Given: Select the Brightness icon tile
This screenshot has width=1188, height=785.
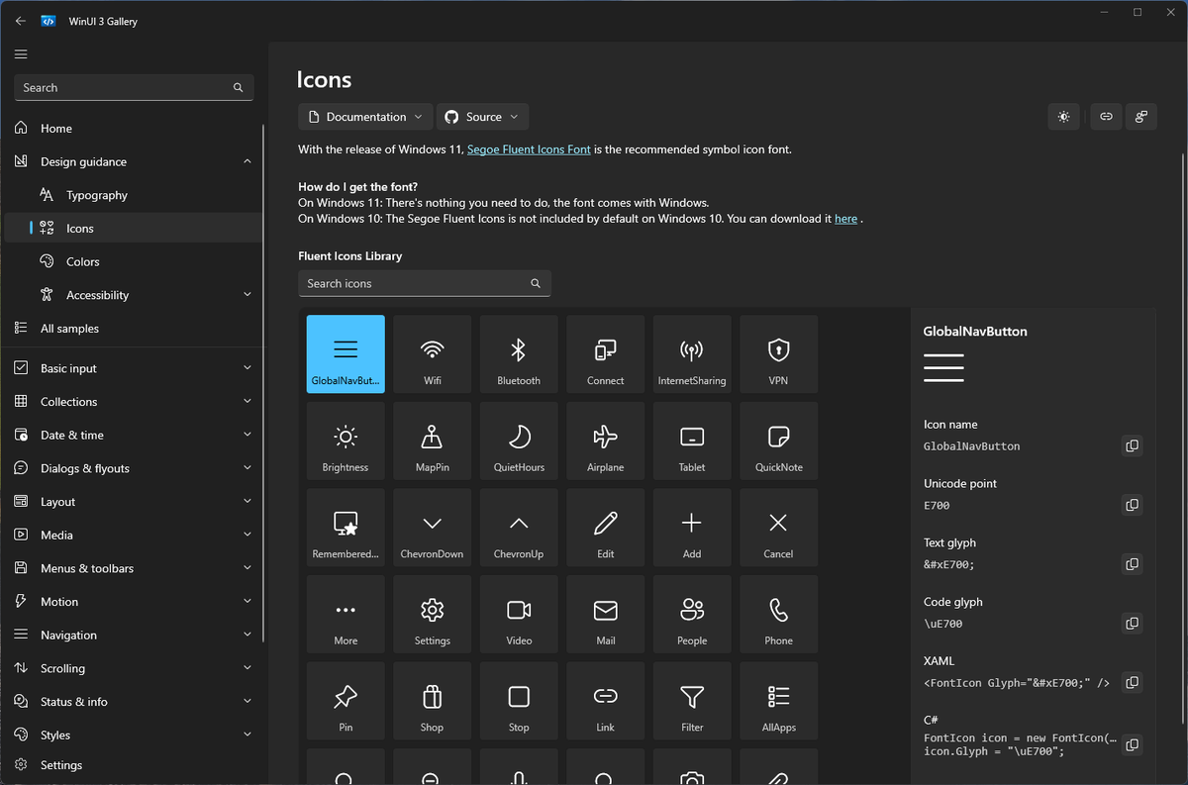Looking at the screenshot, I should coord(346,441).
